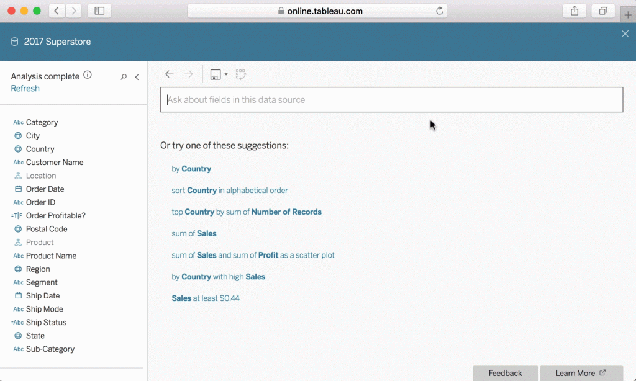The width and height of the screenshot is (636, 381).
Task: Click the Safari share button
Action: click(x=575, y=11)
